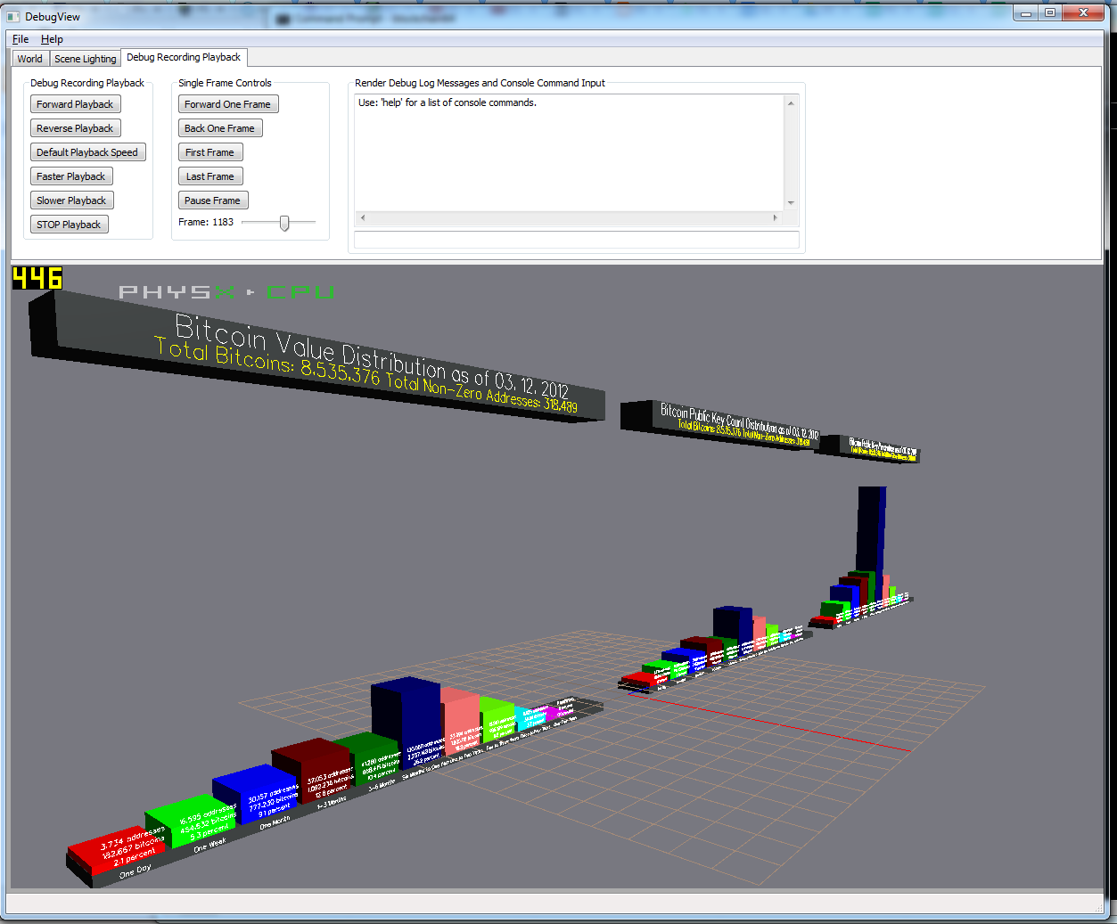The height and width of the screenshot is (924, 1117).
Task: Reset to Default Playback Speed
Action: pyautogui.click(x=87, y=152)
